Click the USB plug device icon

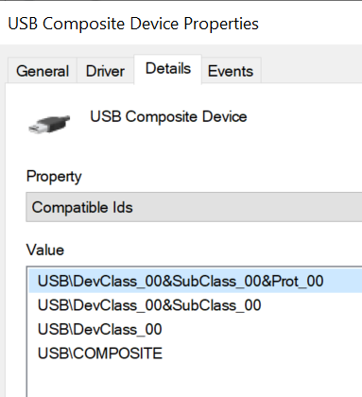coord(49,124)
